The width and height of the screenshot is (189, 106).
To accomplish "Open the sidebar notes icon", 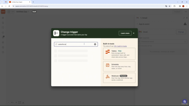I will click(x=3, y=23).
